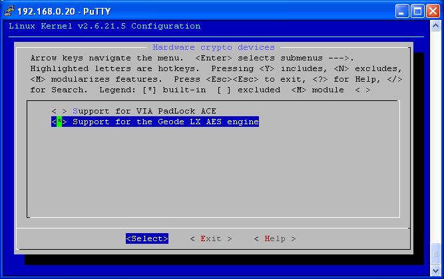Toggle the Geode LX AES engine asterisk
This screenshot has height=279, width=444.
(x=59, y=122)
